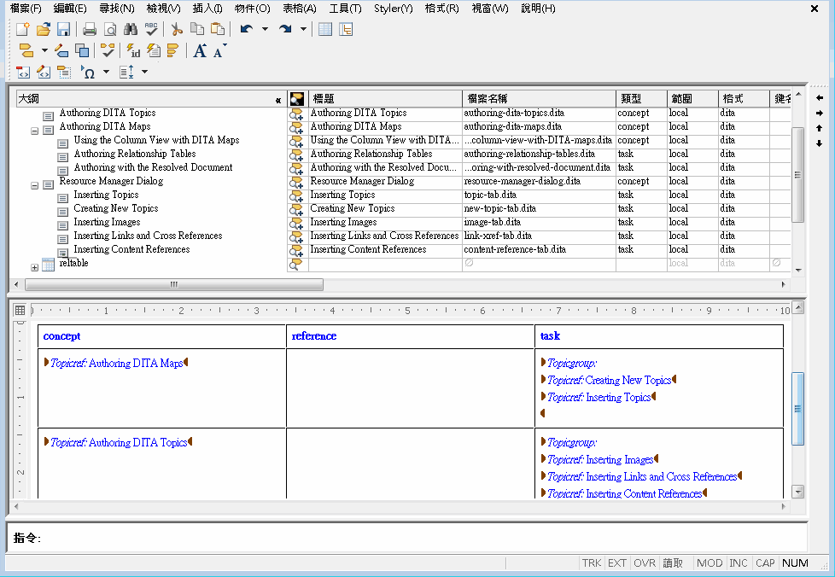The image size is (835, 577).
Task: Collapse the Authoring DITA Maps tree node
Action: click(x=35, y=131)
